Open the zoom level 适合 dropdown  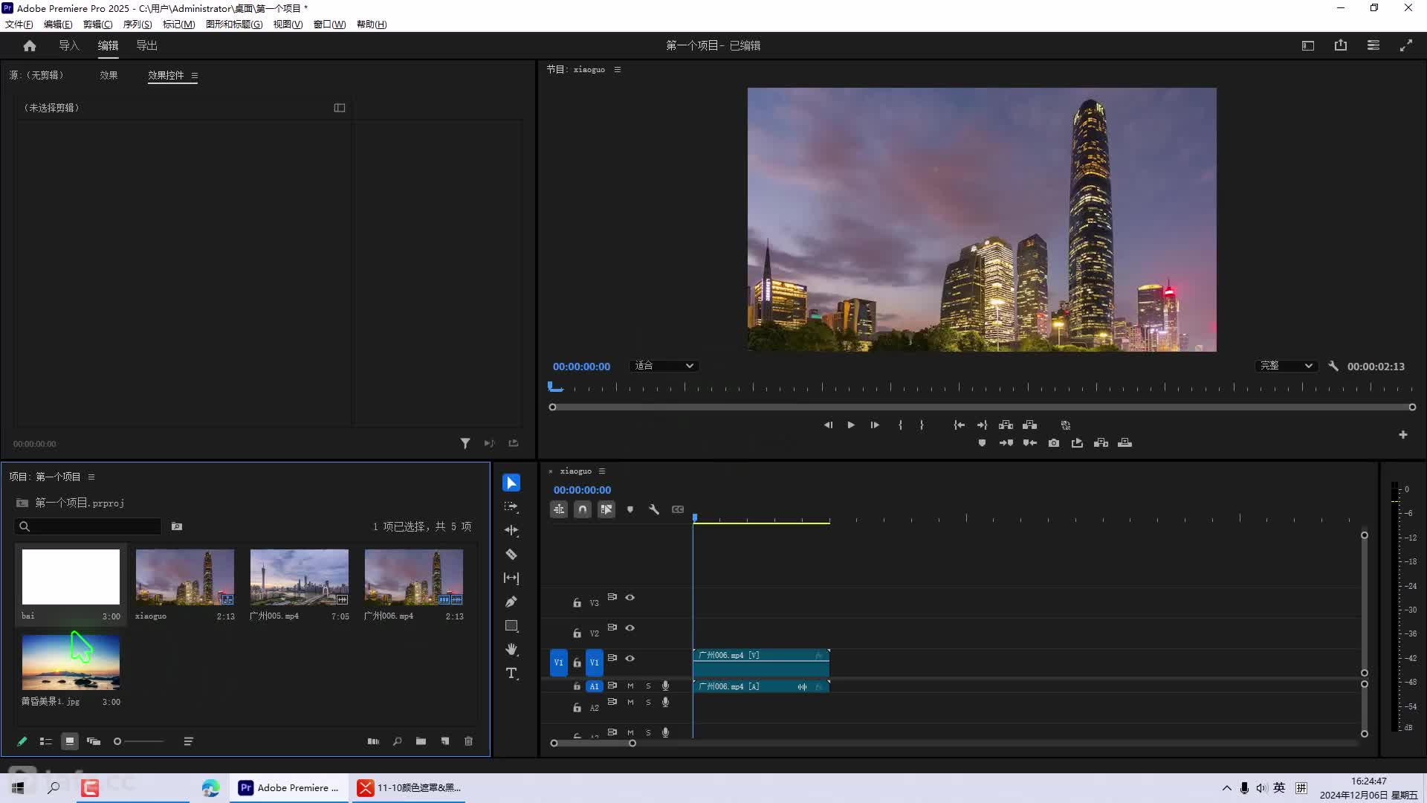(x=664, y=366)
